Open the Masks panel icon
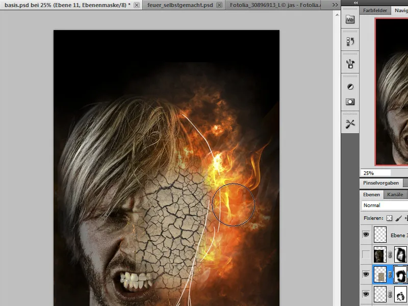 (350, 100)
